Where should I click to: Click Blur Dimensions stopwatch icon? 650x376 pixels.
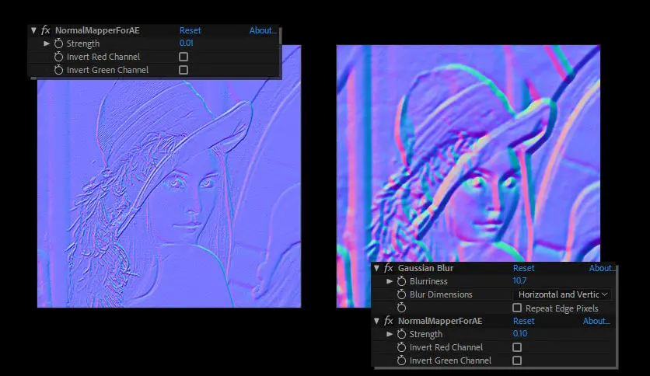pyautogui.click(x=401, y=294)
